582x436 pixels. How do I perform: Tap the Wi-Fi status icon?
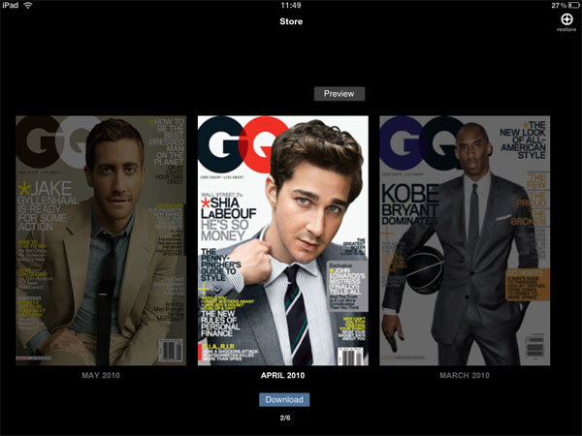(28, 5)
